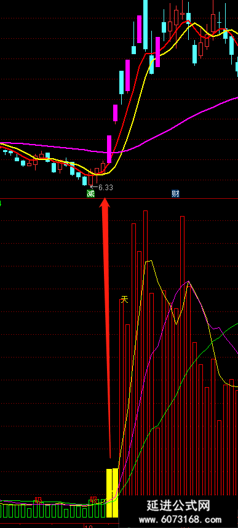The height and width of the screenshot is (528, 238).
Task: Click the yellow indicator line peak
Action: [148, 261]
